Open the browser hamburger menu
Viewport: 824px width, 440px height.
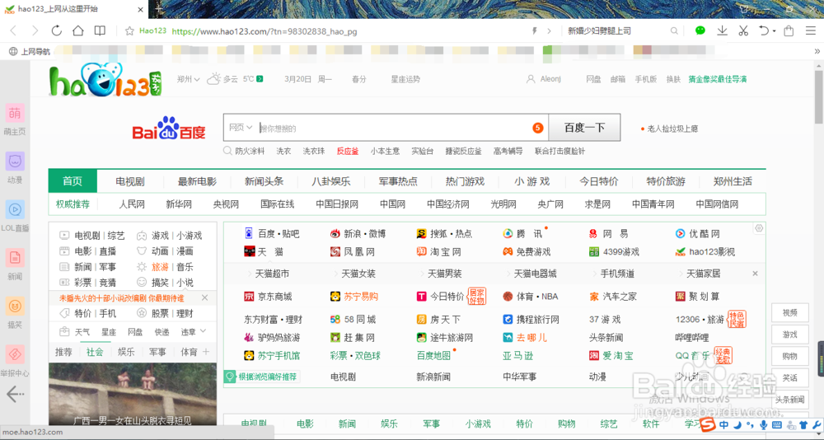(x=810, y=30)
